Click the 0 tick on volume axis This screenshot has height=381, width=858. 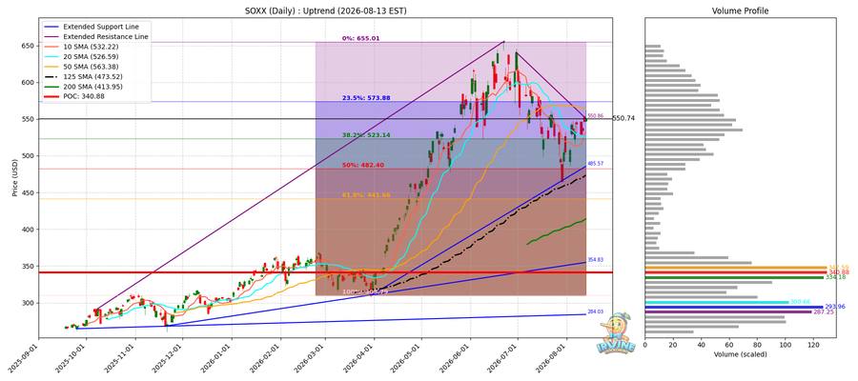(x=645, y=345)
